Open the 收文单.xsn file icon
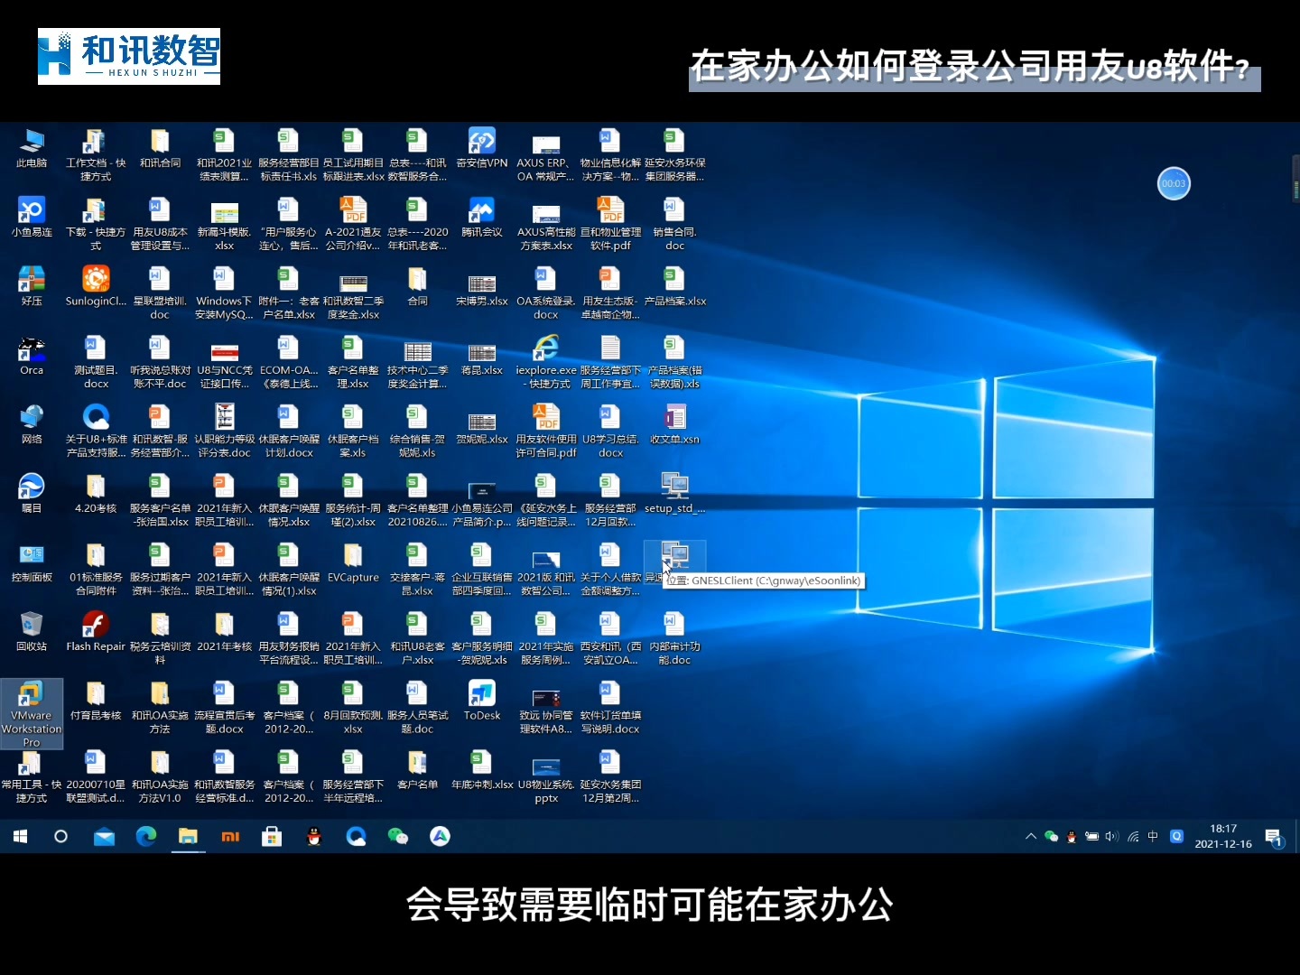 (x=674, y=425)
